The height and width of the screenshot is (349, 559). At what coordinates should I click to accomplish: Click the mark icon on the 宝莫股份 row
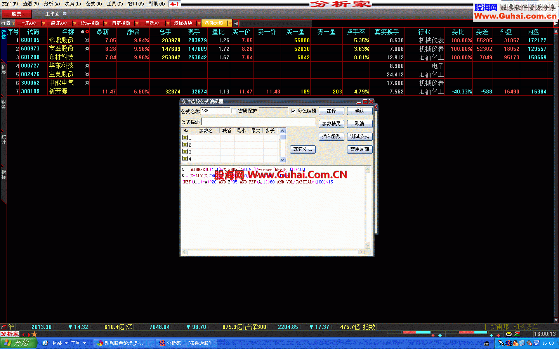[x=87, y=74]
